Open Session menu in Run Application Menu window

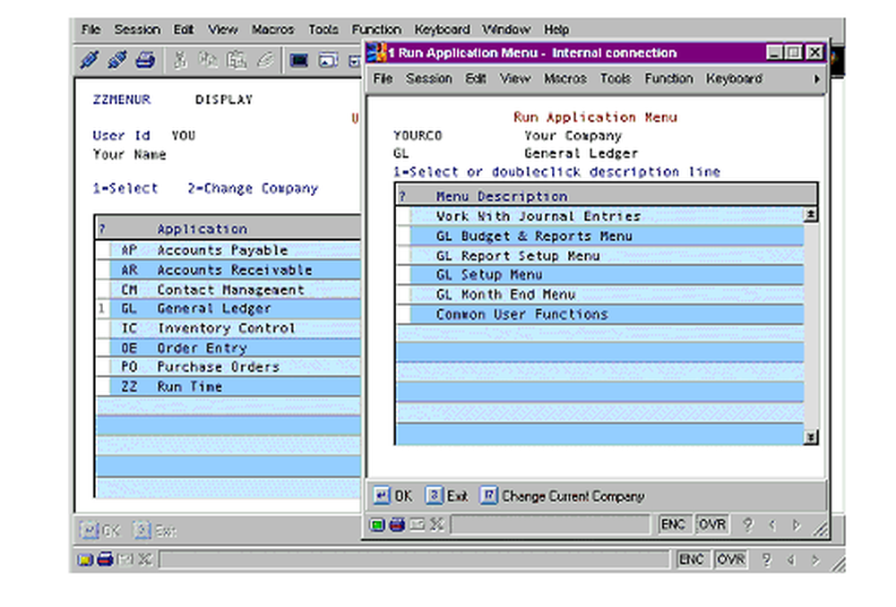(x=428, y=79)
